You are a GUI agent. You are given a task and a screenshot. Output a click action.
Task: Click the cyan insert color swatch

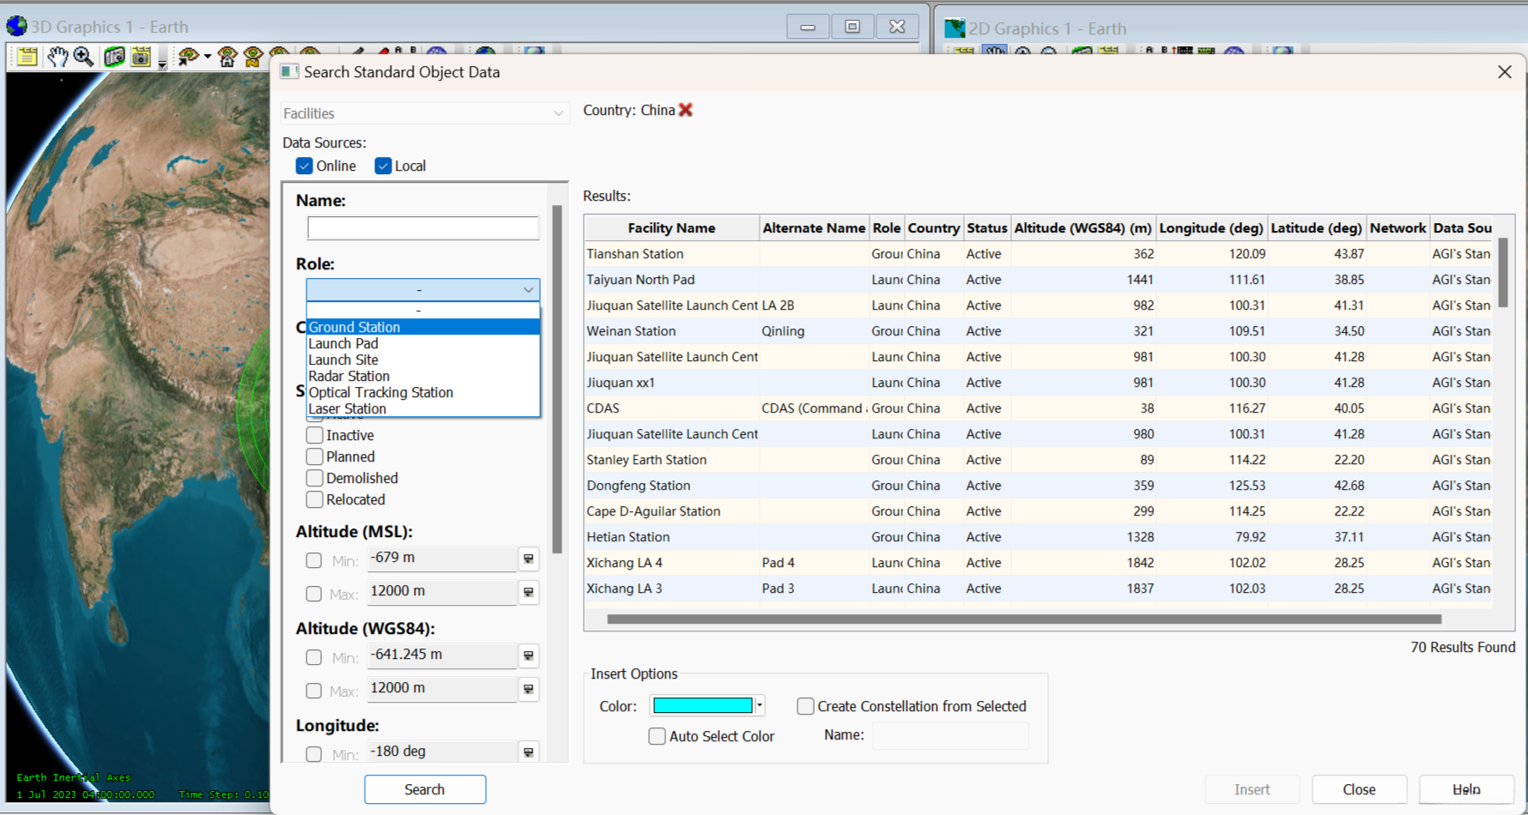(702, 706)
